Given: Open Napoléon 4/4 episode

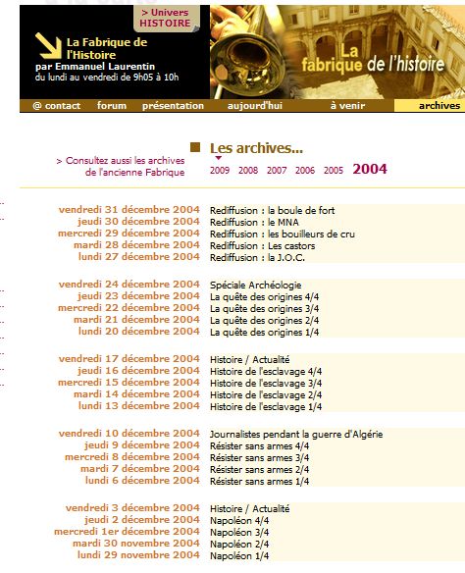Looking at the screenshot, I should click(239, 520).
